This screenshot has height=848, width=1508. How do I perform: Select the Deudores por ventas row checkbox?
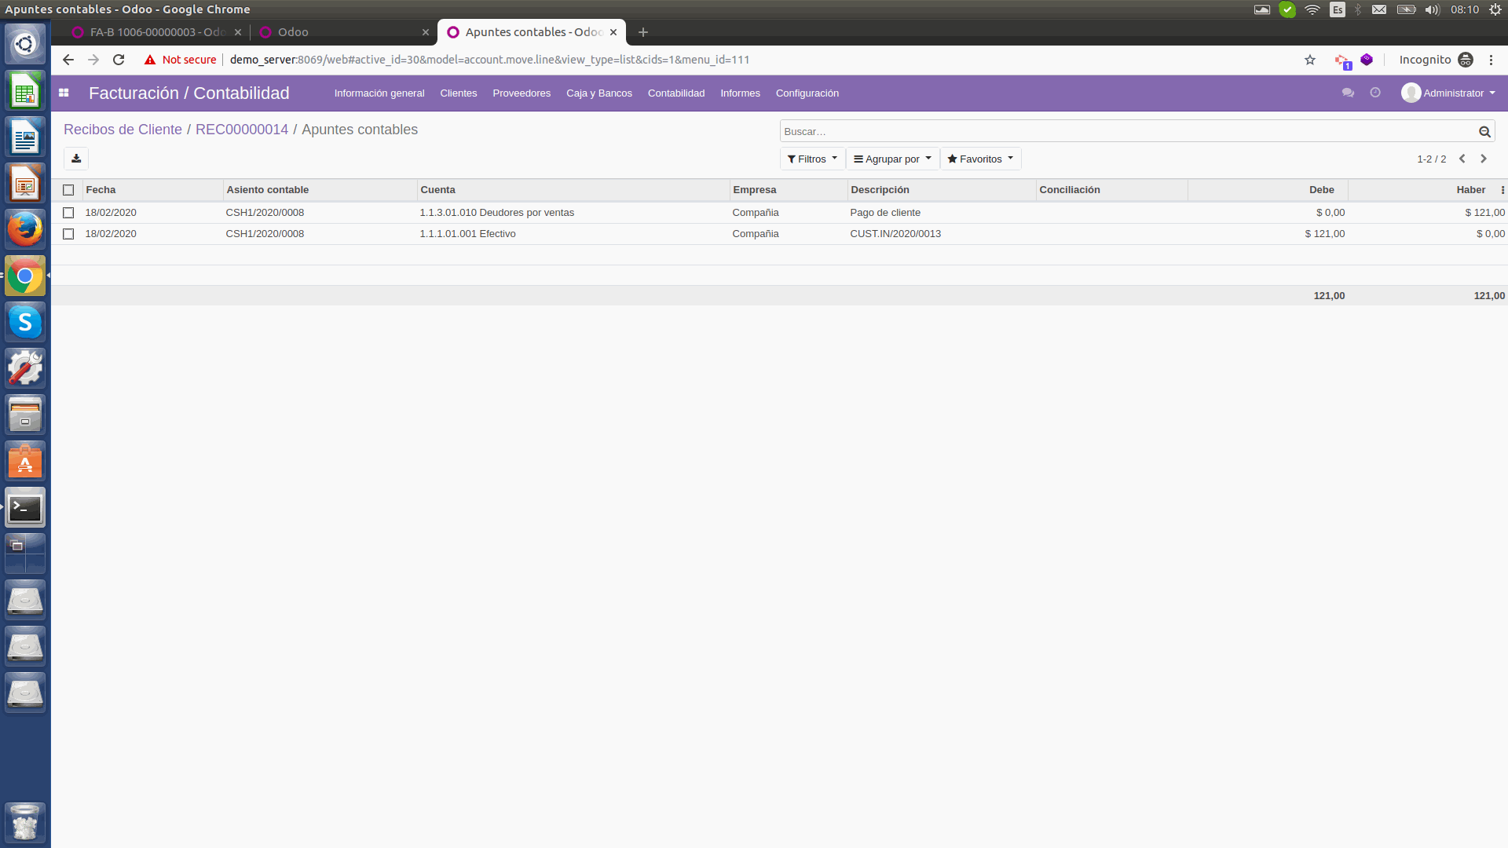click(68, 213)
